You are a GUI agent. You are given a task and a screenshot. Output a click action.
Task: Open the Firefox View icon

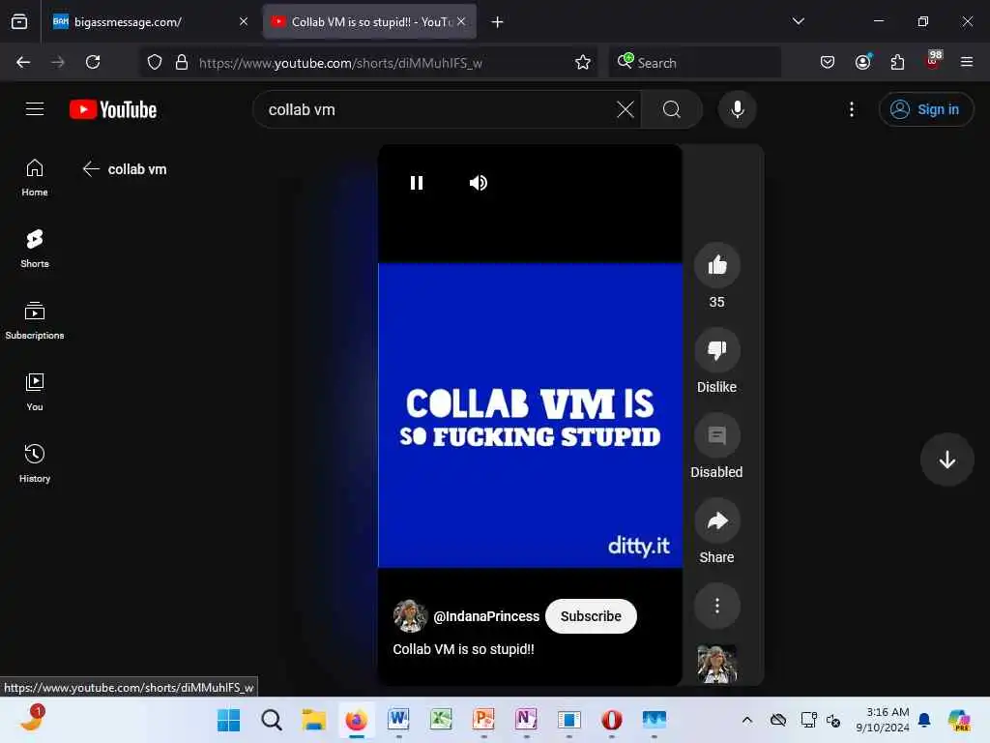[x=19, y=22]
